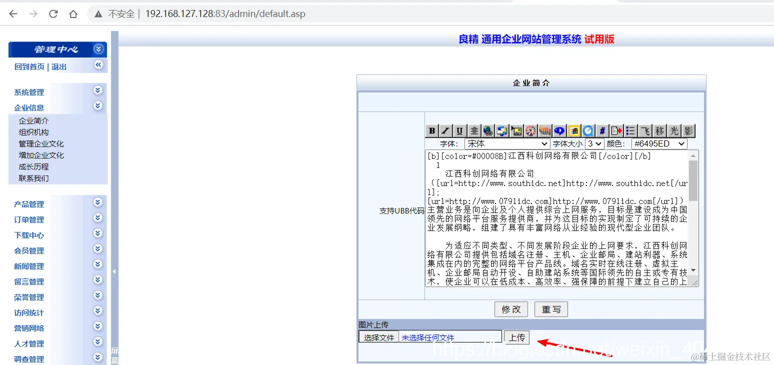774x365 pixels.
Task: Select 企业简介 in the sidebar menu
Action: click(x=33, y=120)
